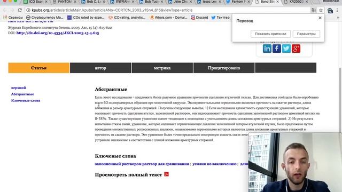
Task: Jump to верхний section link
Action: point(19,87)
